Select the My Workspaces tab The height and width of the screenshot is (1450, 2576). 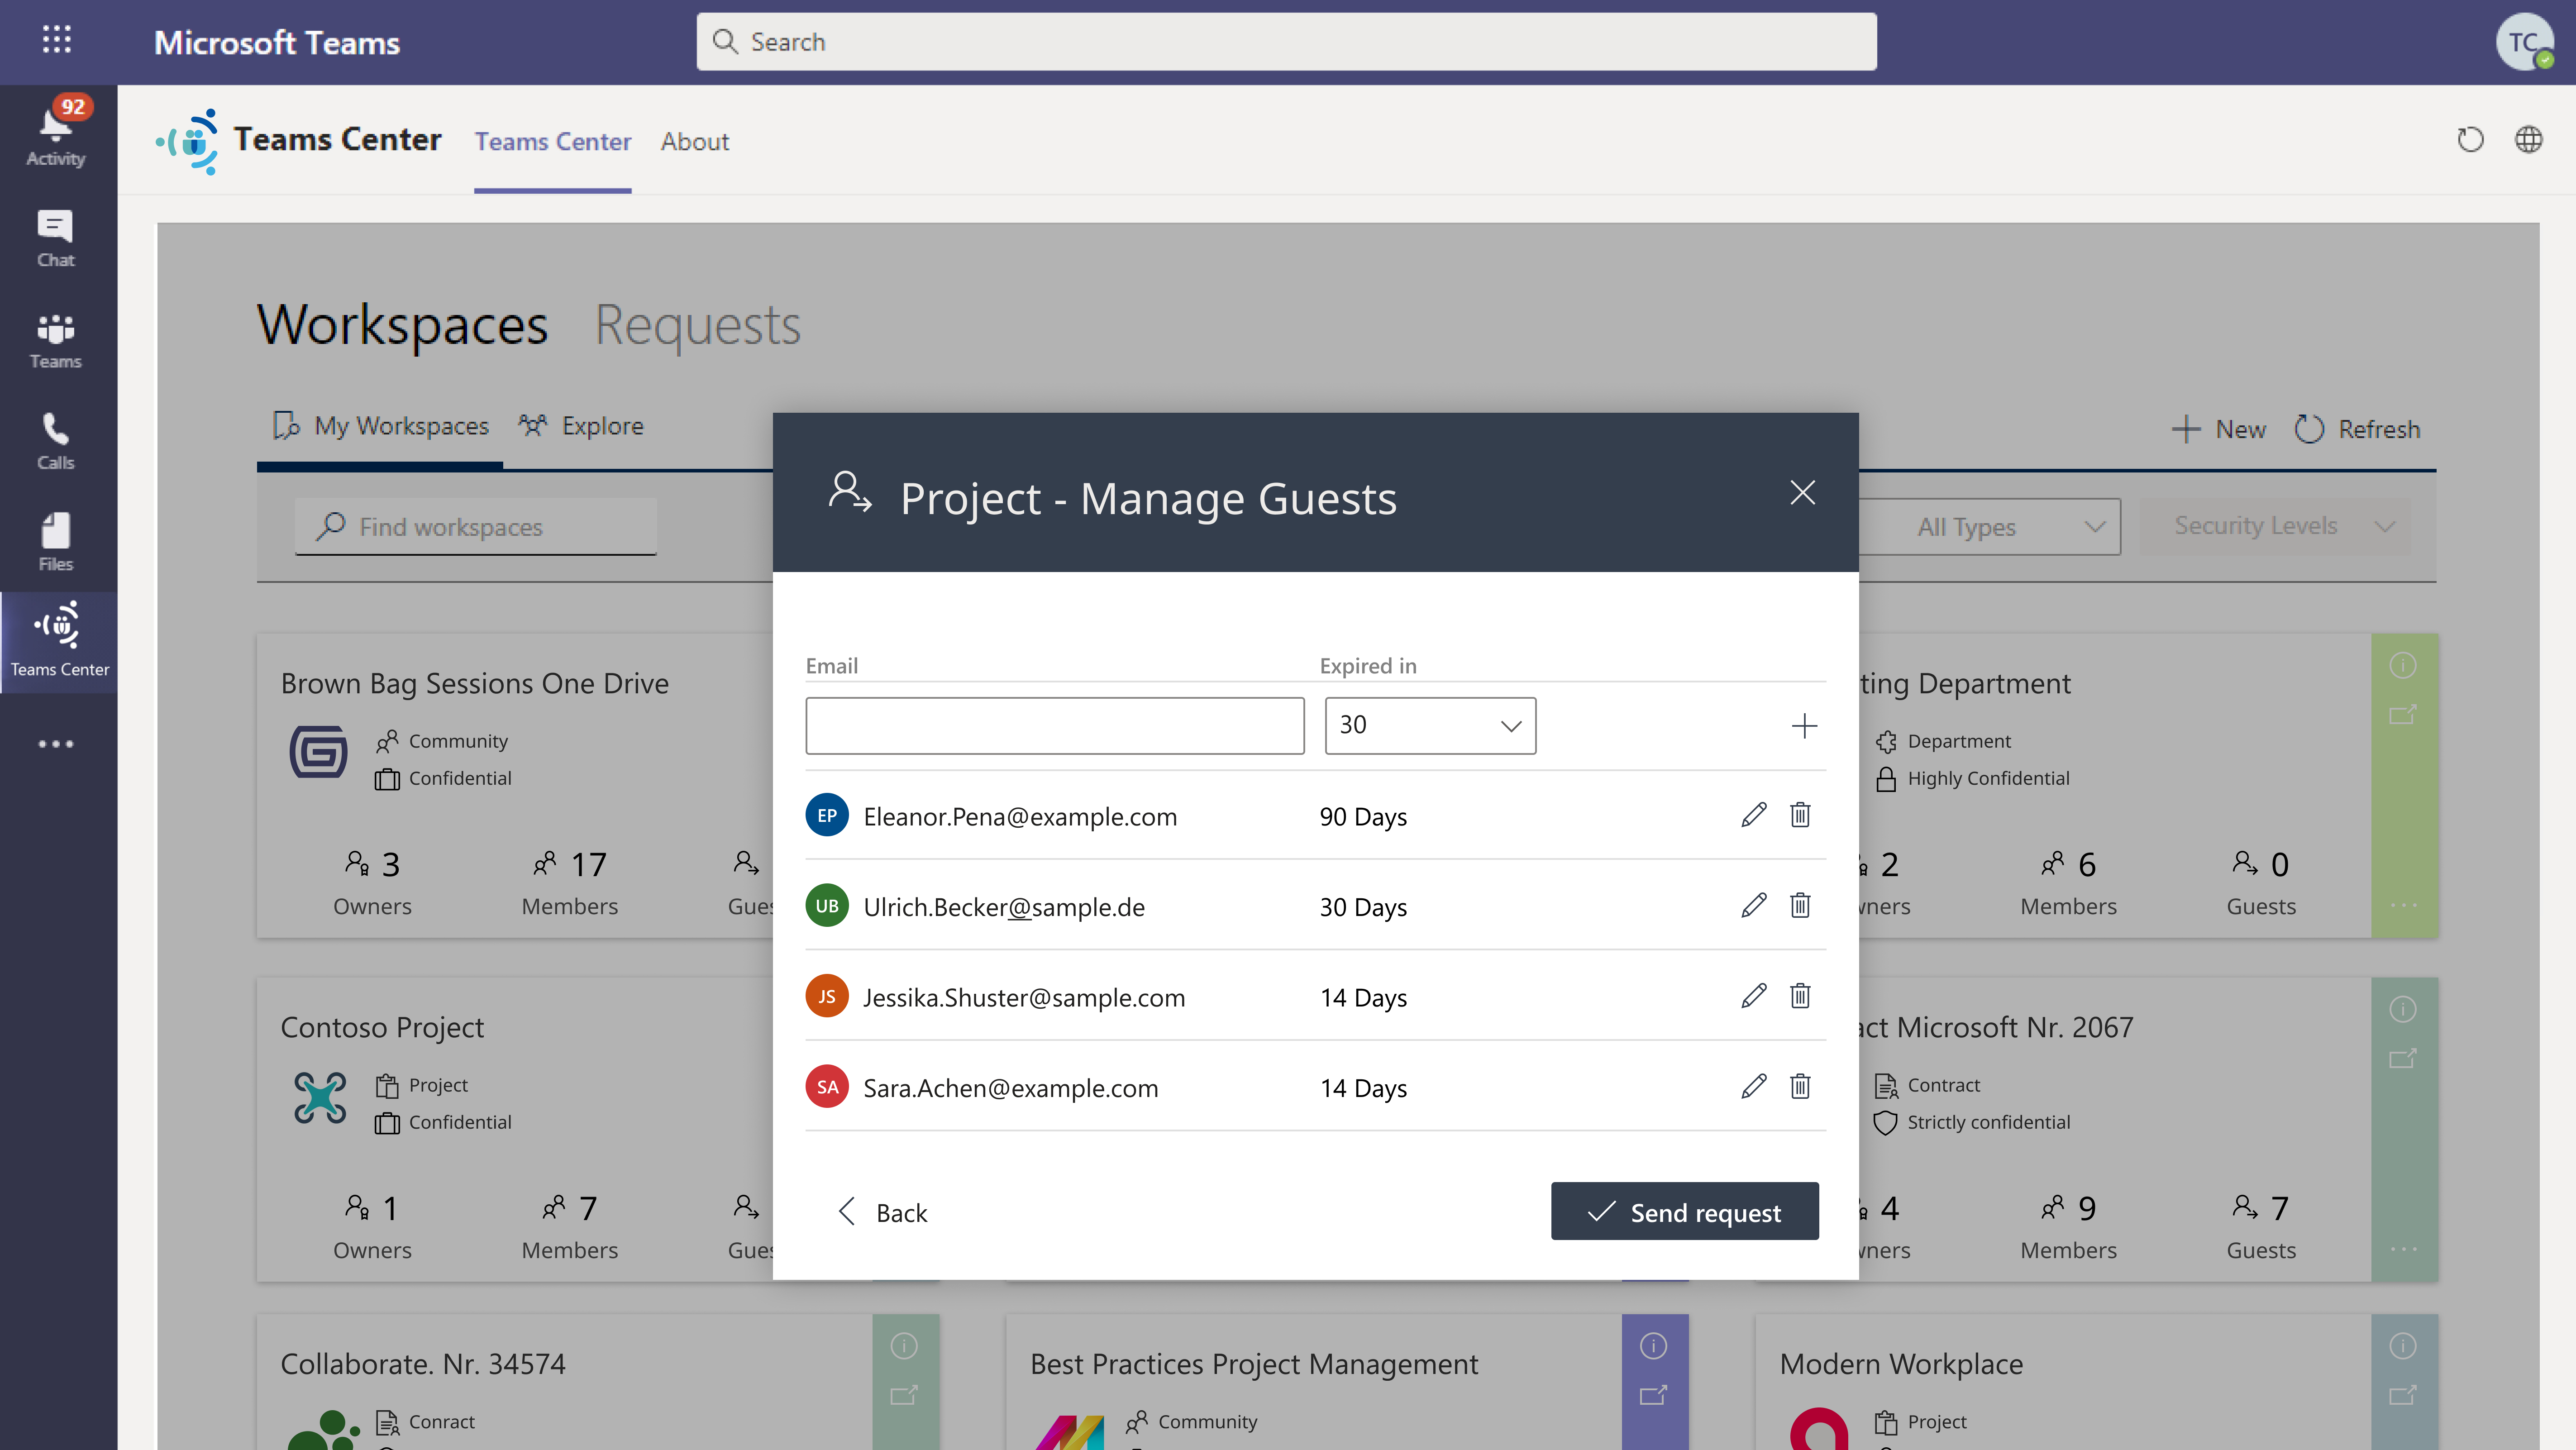381,427
